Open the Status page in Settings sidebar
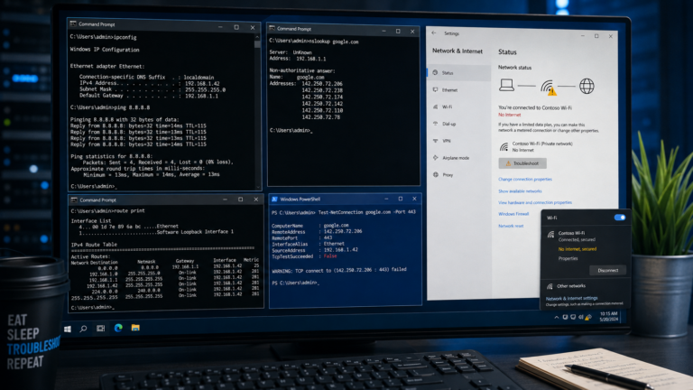Image resolution: width=693 pixels, height=390 pixels. 458,73
